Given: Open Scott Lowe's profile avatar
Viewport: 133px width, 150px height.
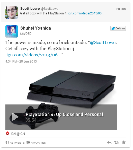Looking at the screenshot, I should 12,13.
